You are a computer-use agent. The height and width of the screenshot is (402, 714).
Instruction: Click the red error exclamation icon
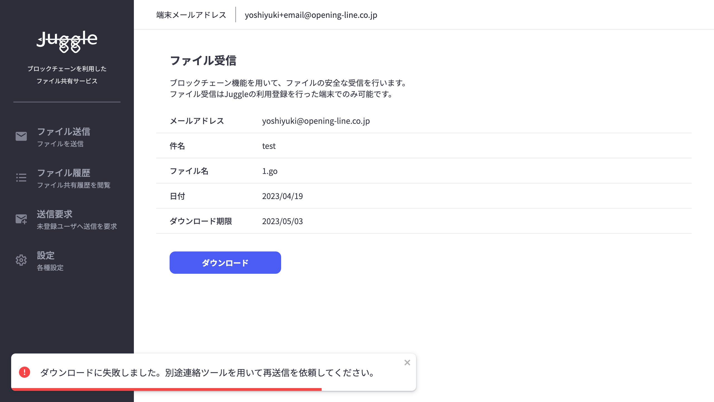click(x=25, y=372)
